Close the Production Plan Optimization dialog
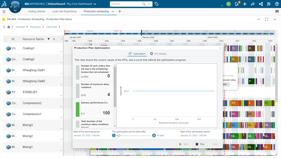 (x=220, y=48)
